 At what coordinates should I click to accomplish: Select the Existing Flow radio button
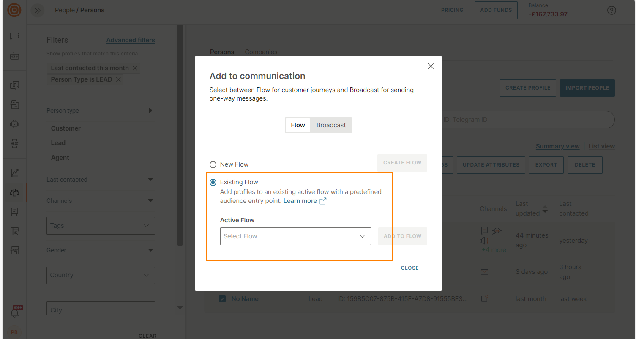click(x=213, y=182)
